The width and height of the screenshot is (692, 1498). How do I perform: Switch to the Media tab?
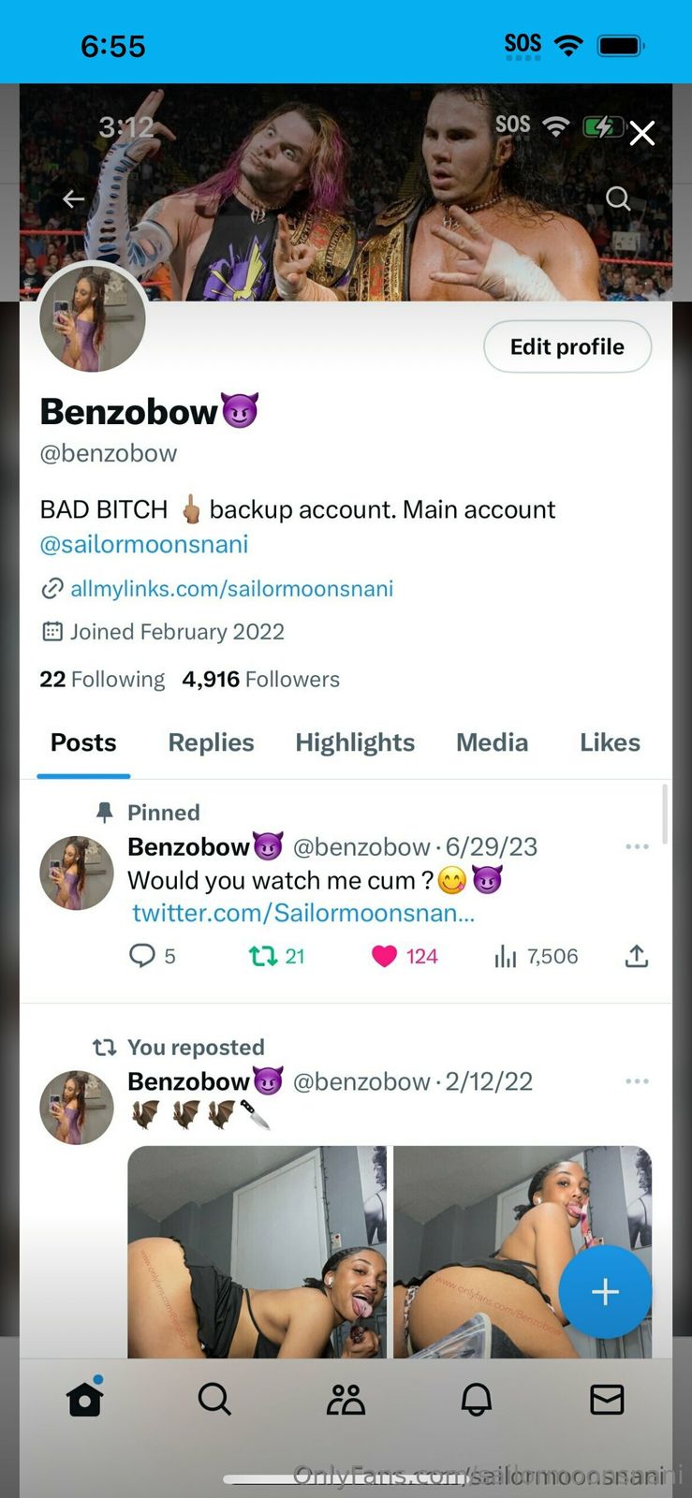click(x=492, y=742)
